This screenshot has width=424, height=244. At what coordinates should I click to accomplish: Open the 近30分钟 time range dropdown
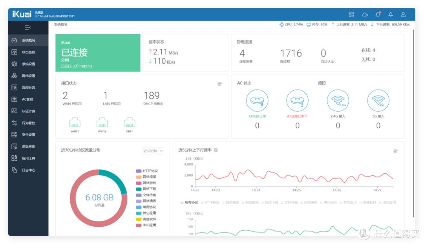[153, 151]
